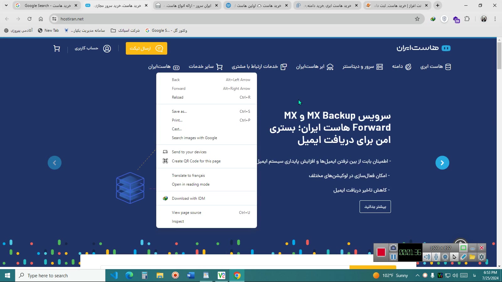Open the recorder settings gear
The width and height of the screenshot is (502, 282).
(x=482, y=257)
